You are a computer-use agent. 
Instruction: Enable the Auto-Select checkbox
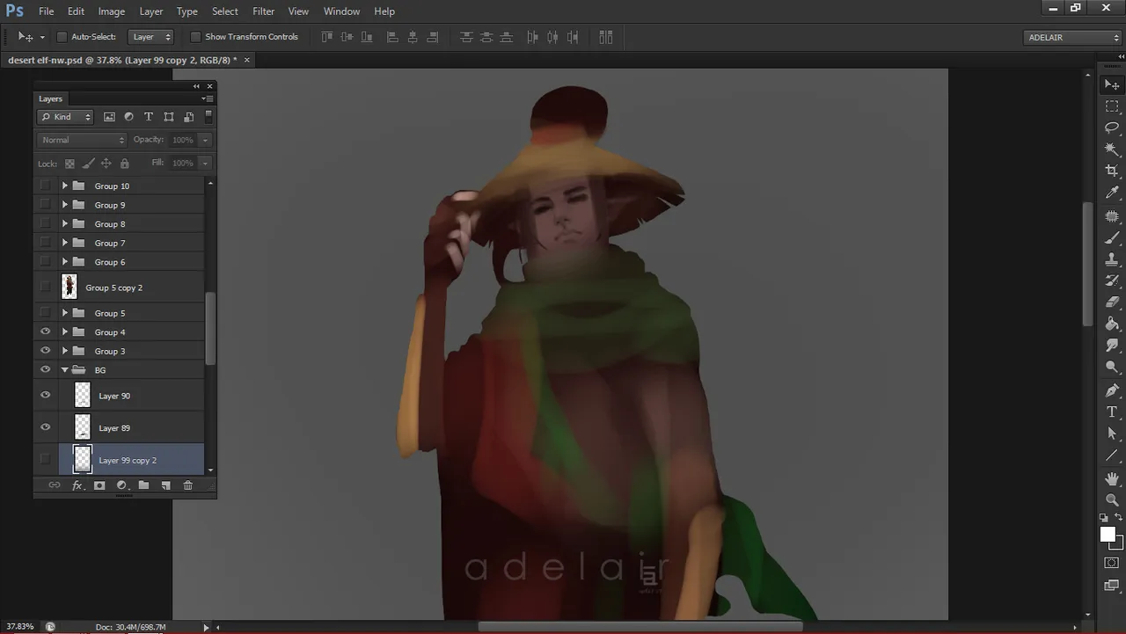click(x=62, y=37)
